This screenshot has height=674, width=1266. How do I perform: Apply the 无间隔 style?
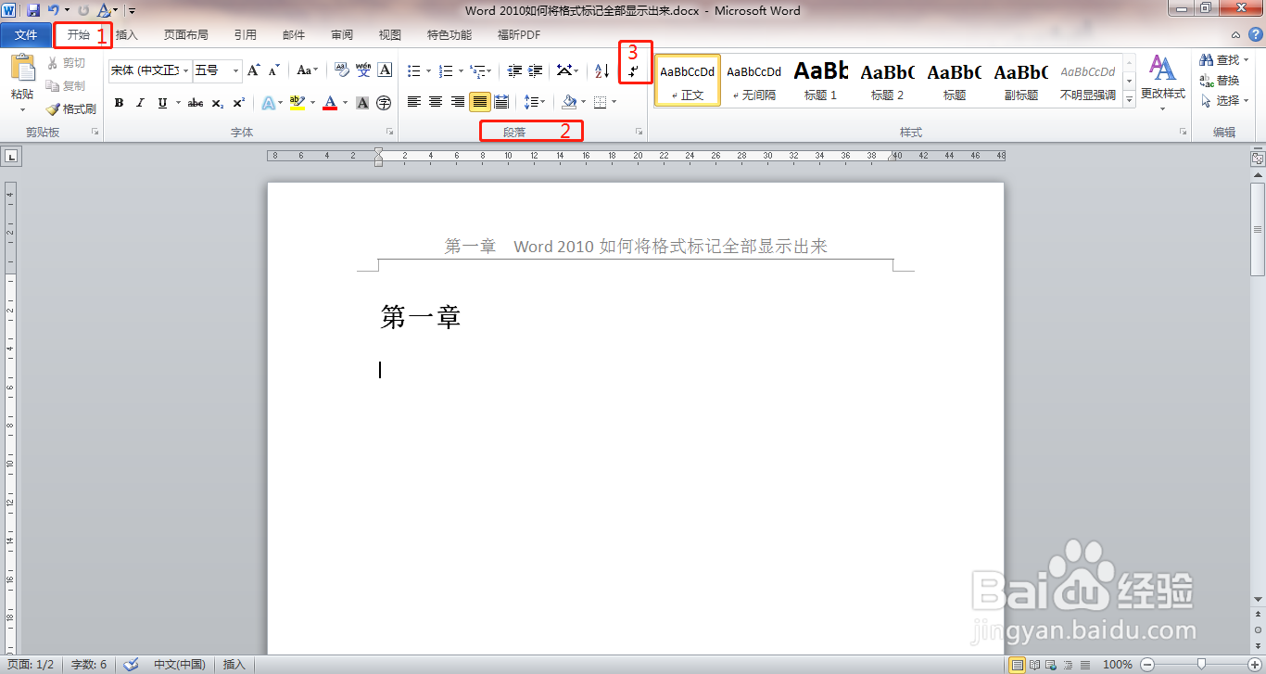pos(753,80)
